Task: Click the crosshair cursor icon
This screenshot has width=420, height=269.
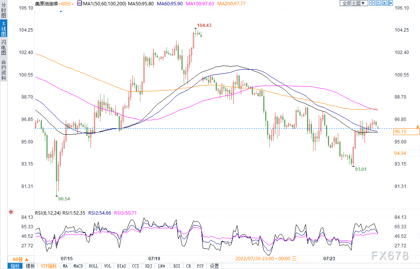Action: click(x=372, y=3)
